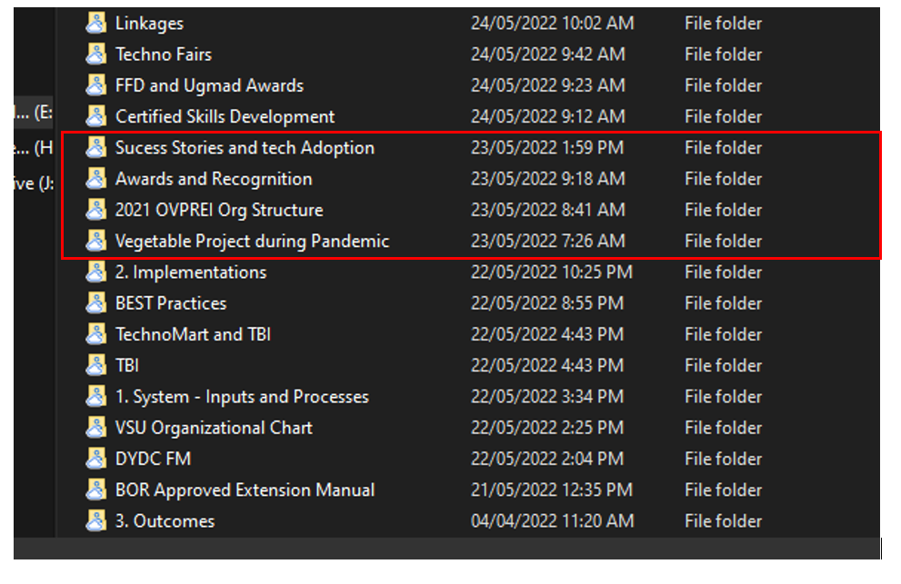
Task: Select the icon next to Certified Skills Development
Action: 95,116
